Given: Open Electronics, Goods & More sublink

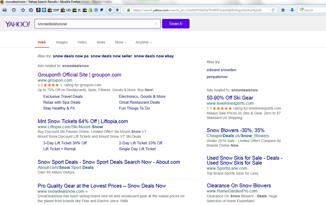Looking at the screenshot, I should point(142,96).
